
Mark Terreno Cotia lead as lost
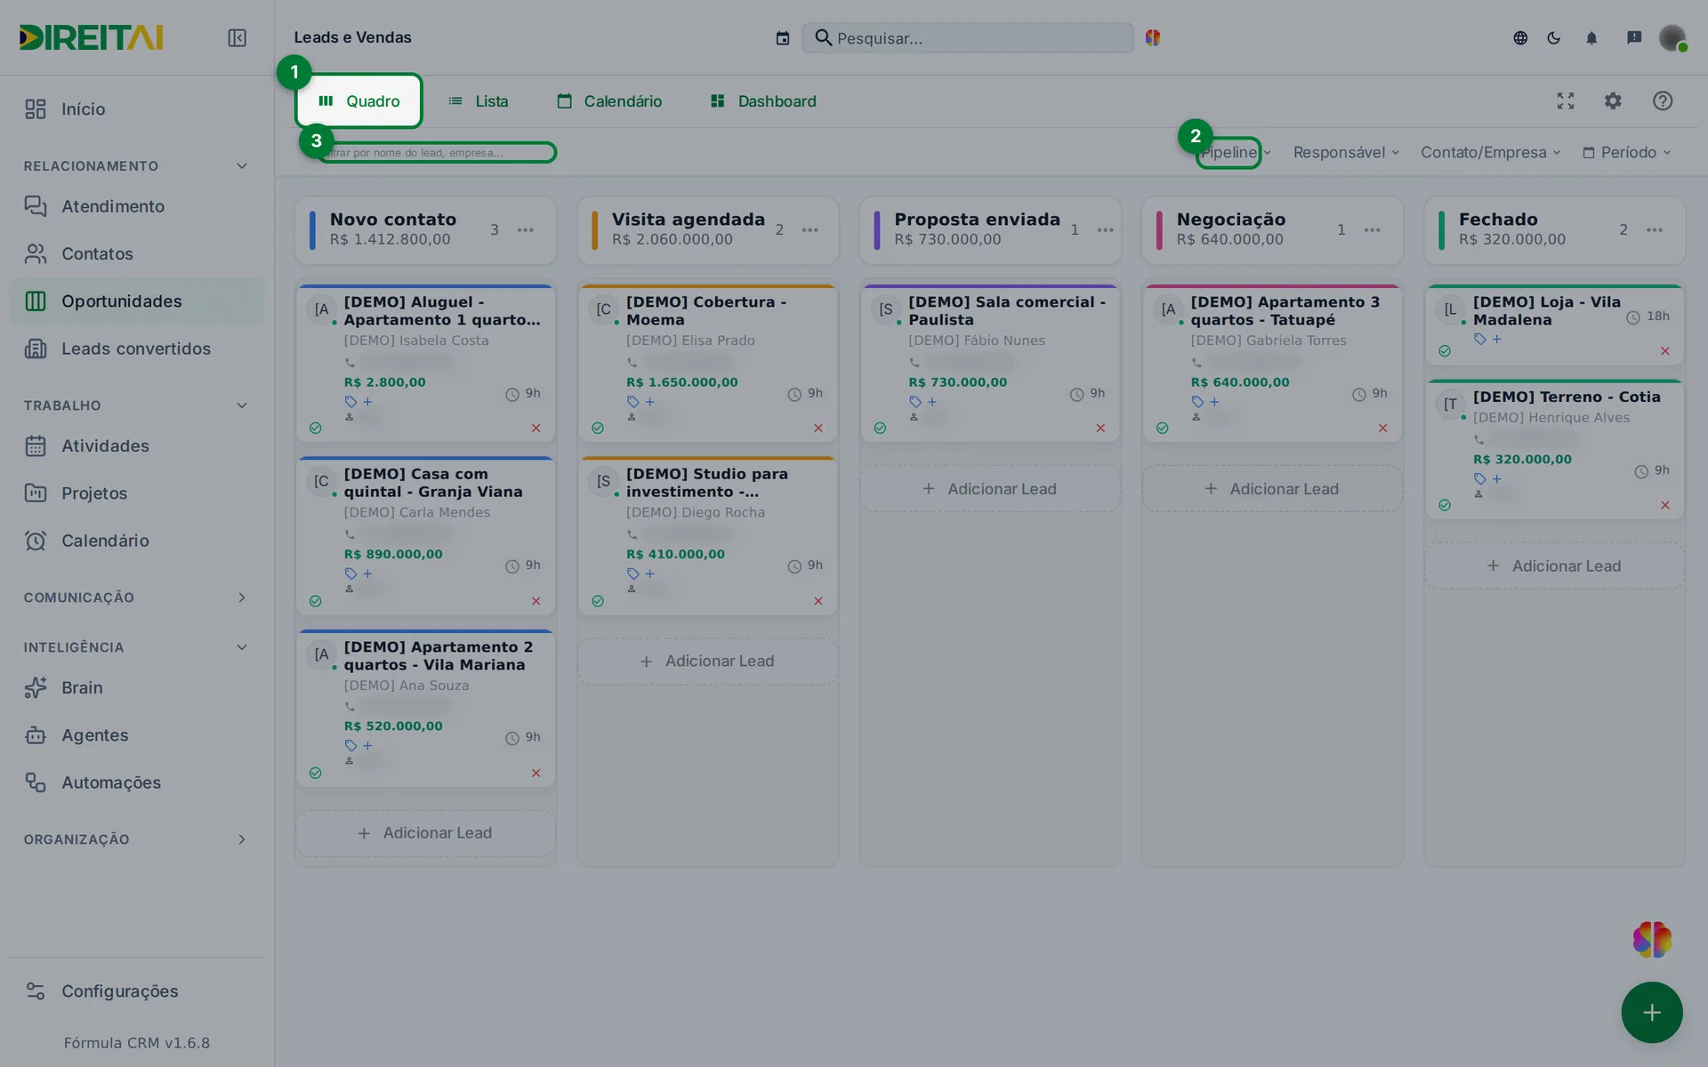coord(1665,505)
